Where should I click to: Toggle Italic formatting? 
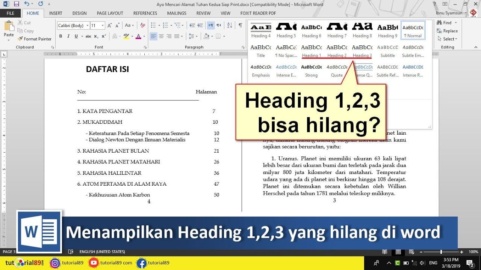pos(68,36)
